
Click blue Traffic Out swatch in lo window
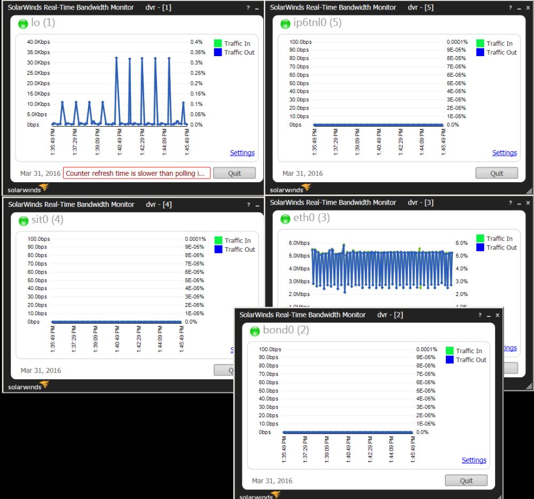pos(218,52)
